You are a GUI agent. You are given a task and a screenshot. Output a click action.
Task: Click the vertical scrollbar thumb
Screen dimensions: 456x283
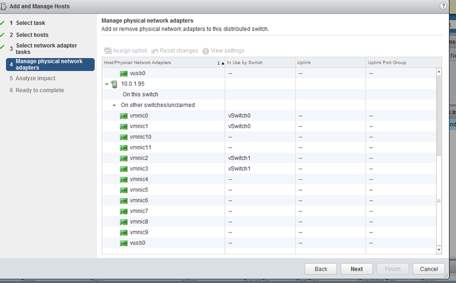[439, 201]
